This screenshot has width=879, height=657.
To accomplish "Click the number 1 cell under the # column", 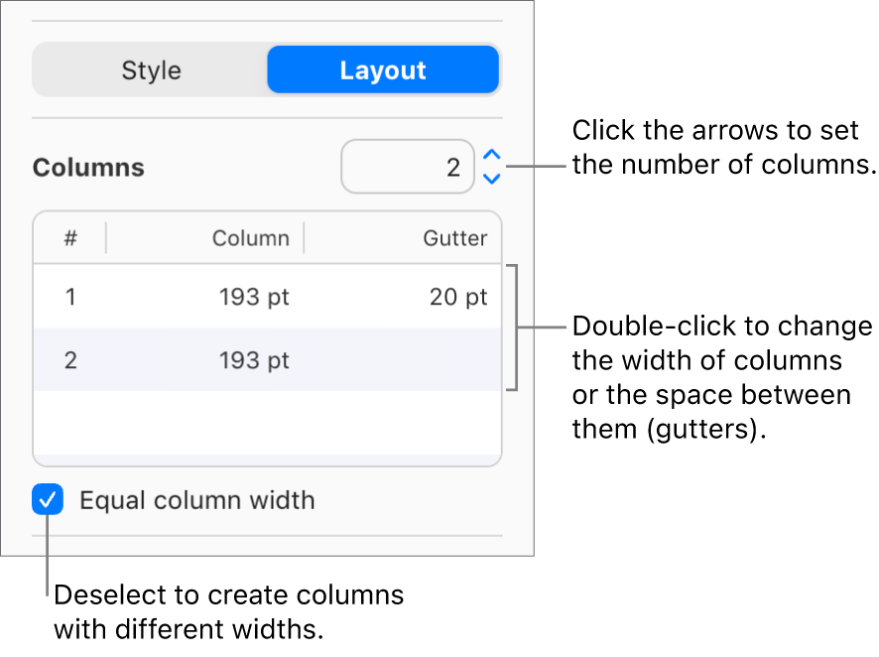I will 69,296.
